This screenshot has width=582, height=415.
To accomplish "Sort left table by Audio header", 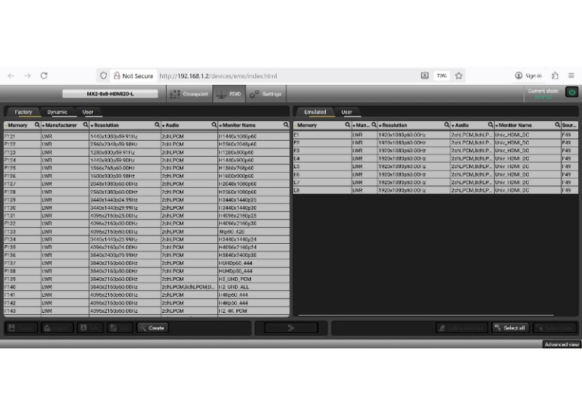I will pyautogui.click(x=172, y=126).
